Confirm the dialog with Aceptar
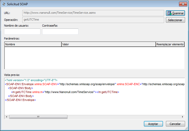 coord(153,124)
